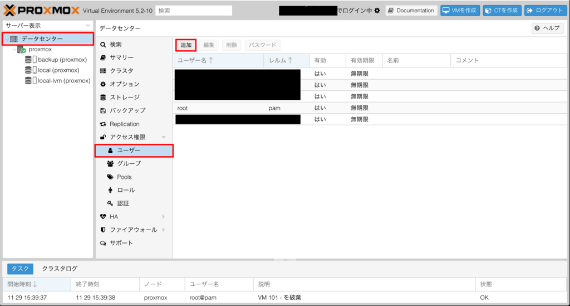The width and height of the screenshot is (570, 306).
Task: Collapse the データセンター tree arrow
Action: tap(7, 39)
